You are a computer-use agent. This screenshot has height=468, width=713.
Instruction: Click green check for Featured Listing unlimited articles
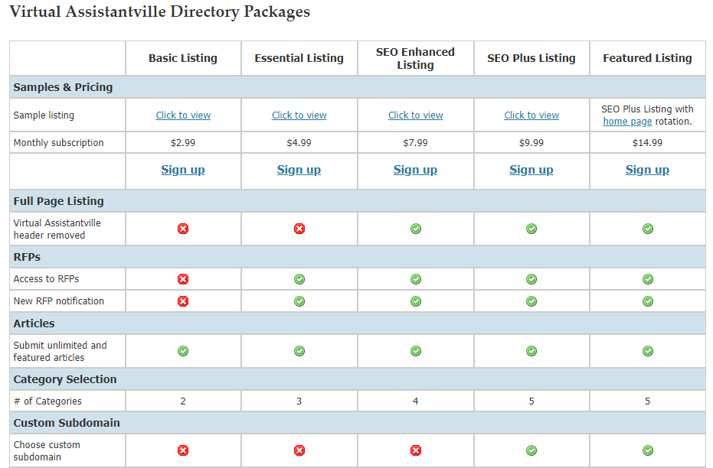point(648,351)
